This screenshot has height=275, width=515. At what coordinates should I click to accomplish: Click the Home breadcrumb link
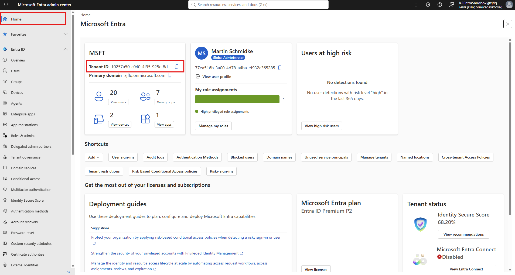pyautogui.click(x=86, y=15)
